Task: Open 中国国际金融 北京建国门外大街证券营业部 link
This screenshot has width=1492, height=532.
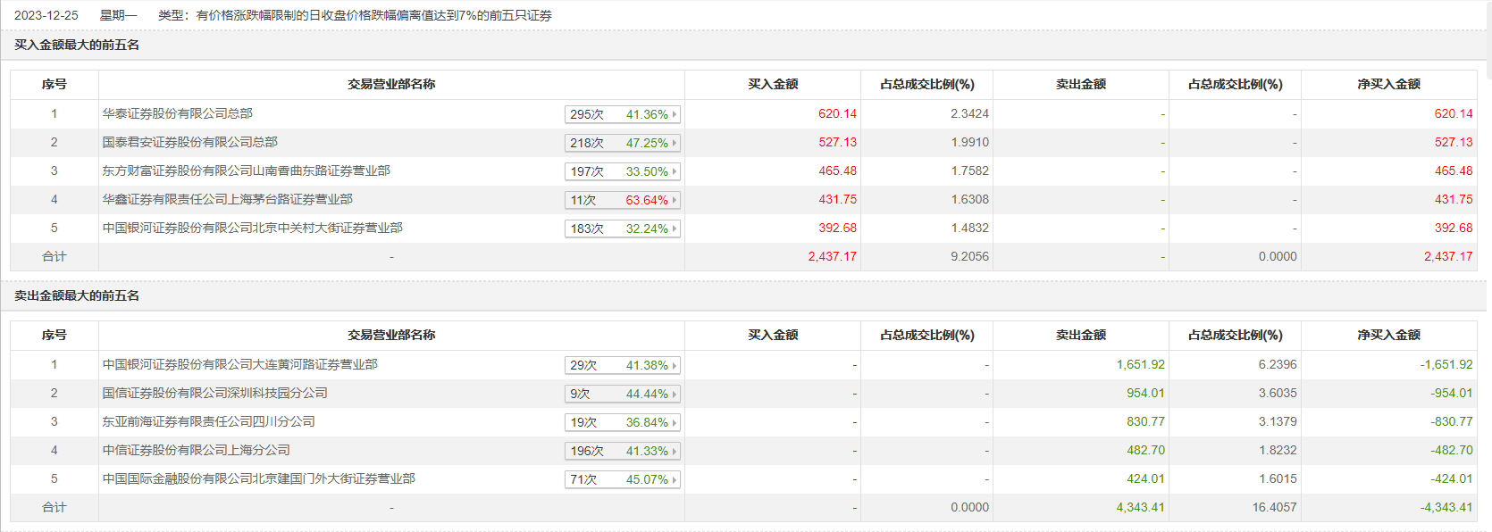Action: coord(259,478)
